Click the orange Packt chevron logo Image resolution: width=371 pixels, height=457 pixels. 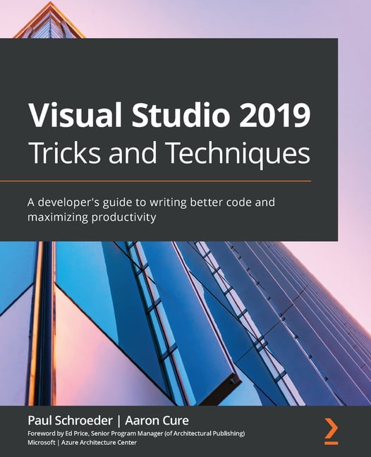point(332,431)
